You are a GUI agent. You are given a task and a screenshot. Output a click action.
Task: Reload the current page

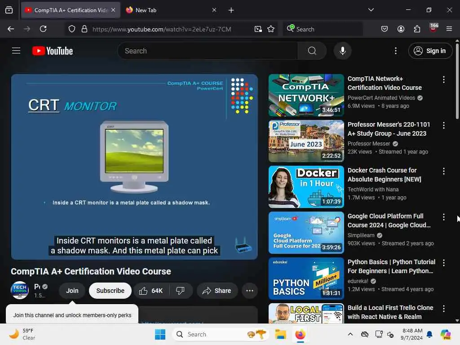click(x=43, y=29)
